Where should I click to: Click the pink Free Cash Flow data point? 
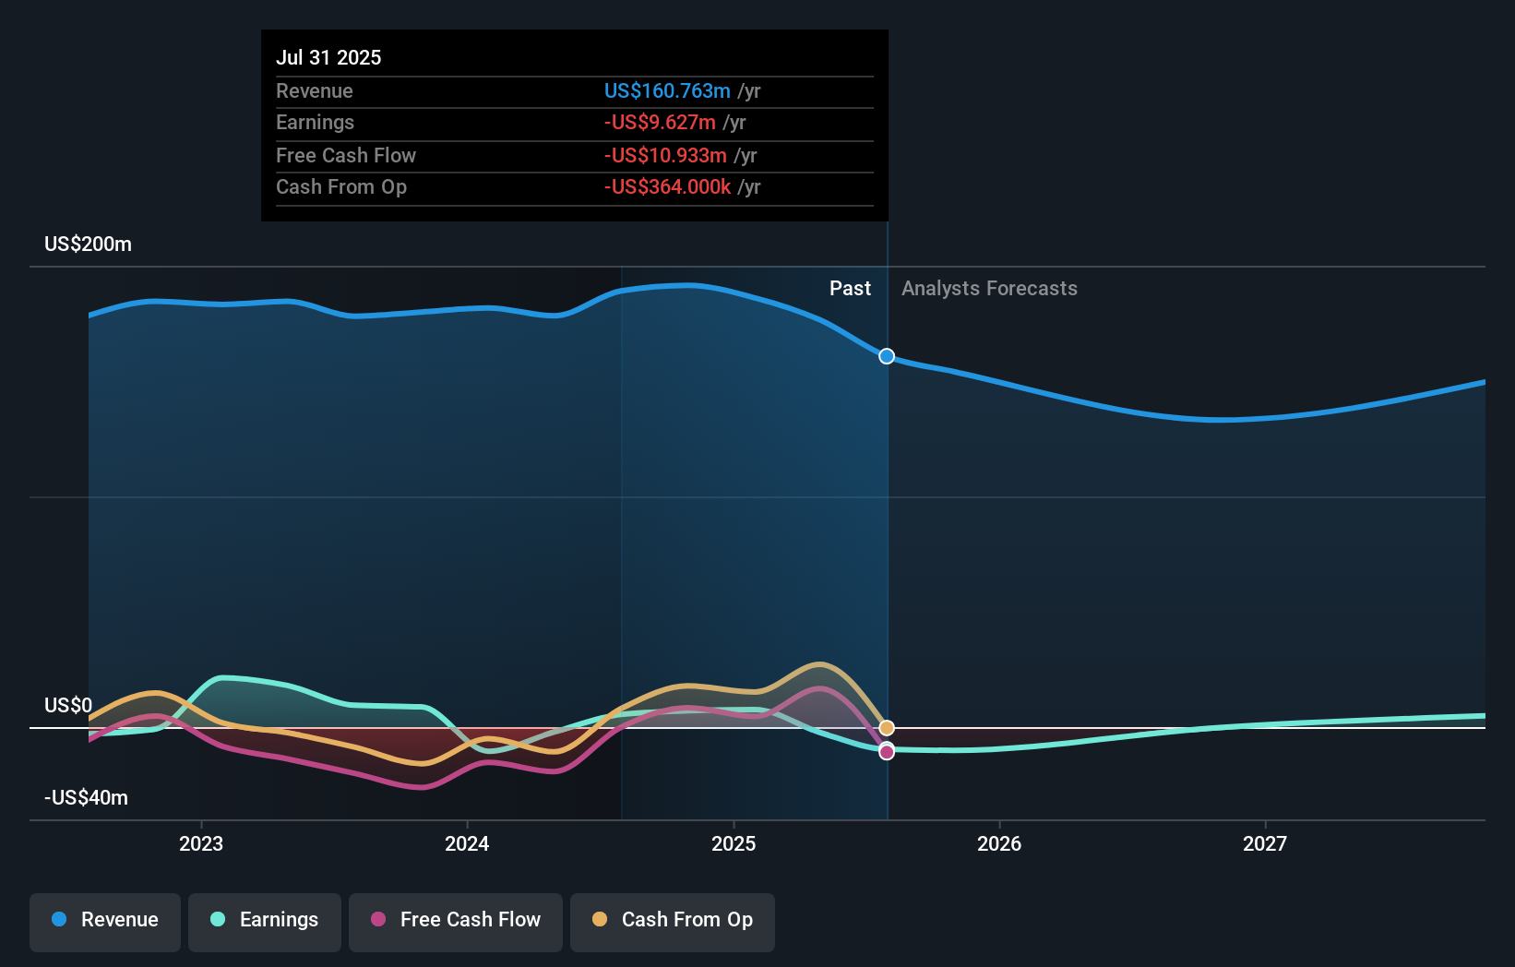(x=887, y=752)
